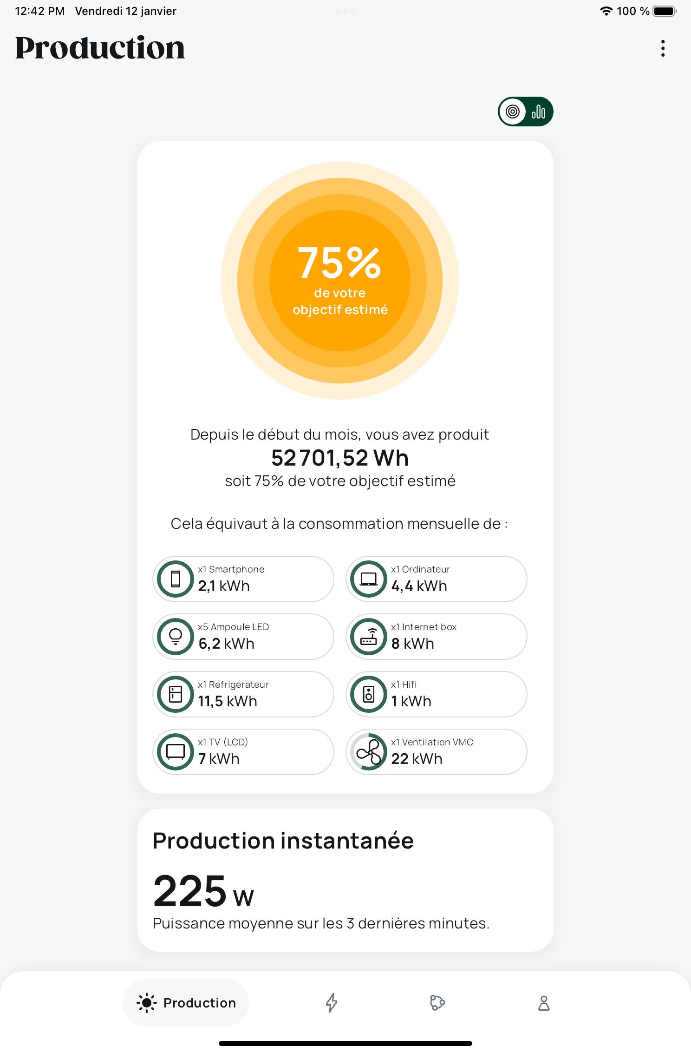Open the Production instantanée 225 W card
691x1053 pixels.
(345, 880)
